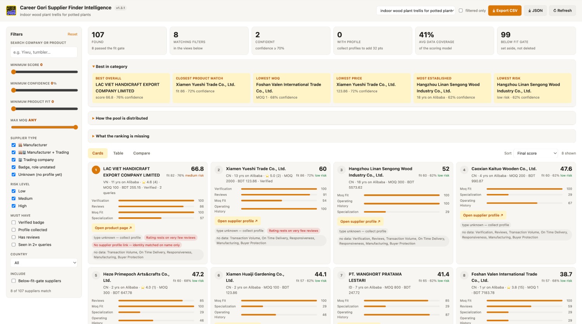Viewport: 582px width, 324px height.
Task: Click the '41% Avg Data Coverage' card
Action: 455,41
